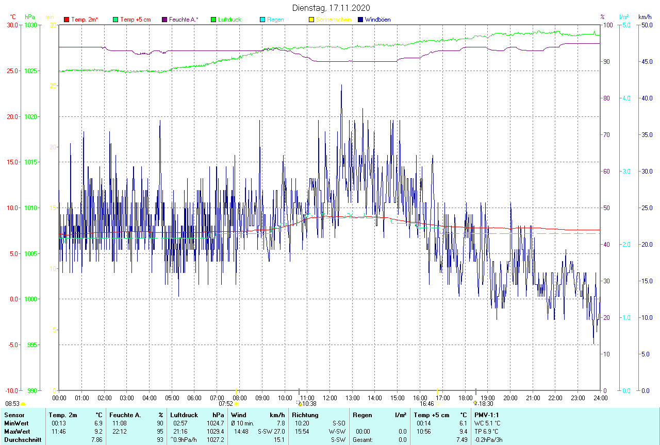The height and width of the screenshot is (445, 660).
Task: Click the 08:53 sunshine duration value
Action: tap(12, 404)
